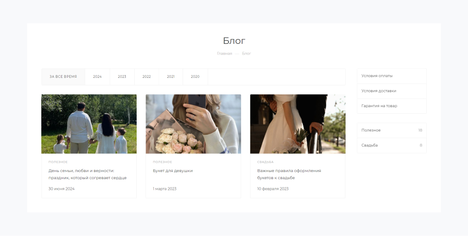Open the 2021 year tab
Image resolution: width=468 pixels, height=236 pixels.
[171, 76]
